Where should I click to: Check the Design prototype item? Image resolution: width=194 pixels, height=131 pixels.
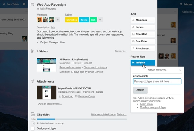[33, 128]
